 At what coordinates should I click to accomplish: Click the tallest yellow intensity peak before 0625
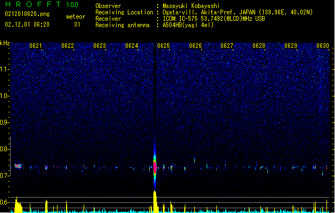pyautogui.click(x=155, y=202)
